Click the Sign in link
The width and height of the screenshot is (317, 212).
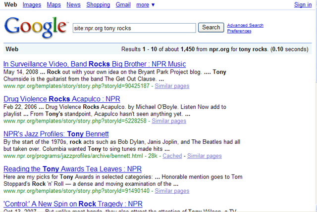click(303, 4)
